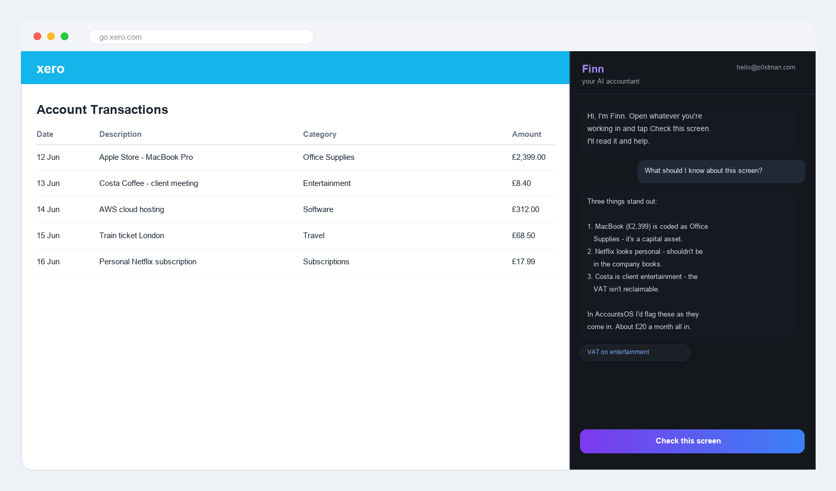Screen dimensions: 836x491
Task: Click the Entertainment category cell
Action: (x=327, y=183)
